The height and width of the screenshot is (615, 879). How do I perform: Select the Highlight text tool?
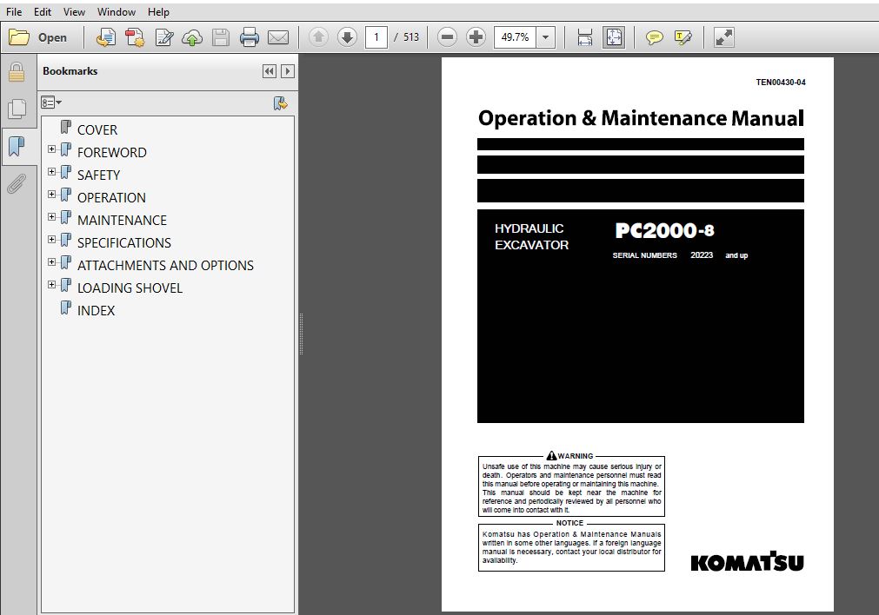(683, 37)
